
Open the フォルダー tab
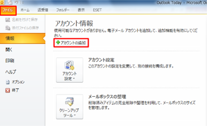pos(63,10)
